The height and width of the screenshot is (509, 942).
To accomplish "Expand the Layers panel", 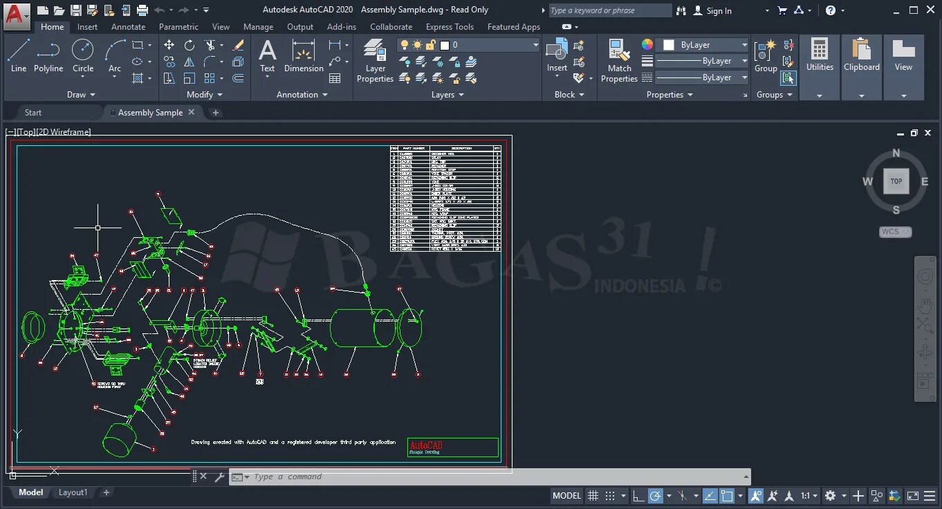I will pos(447,95).
